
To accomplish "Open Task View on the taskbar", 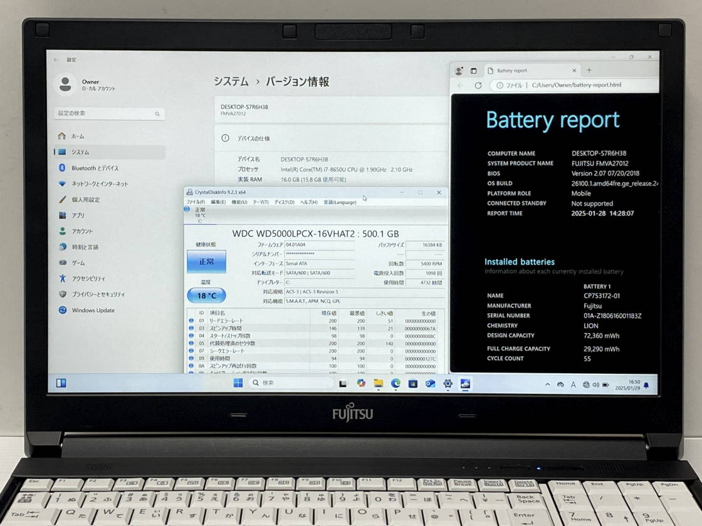I will (x=342, y=383).
